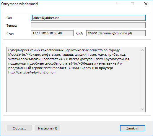
Task: Click the scroll down arrow in message box
Action: point(142,109)
